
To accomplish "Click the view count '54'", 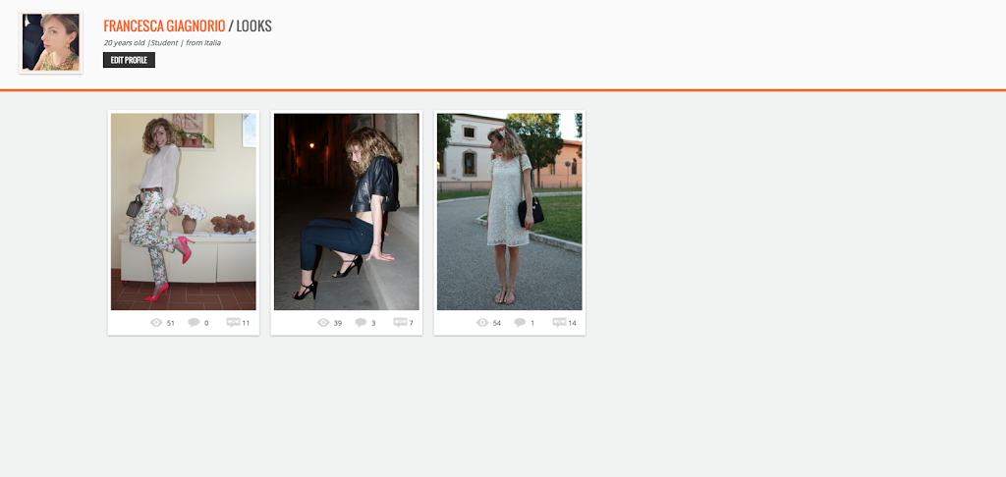I will [496, 323].
